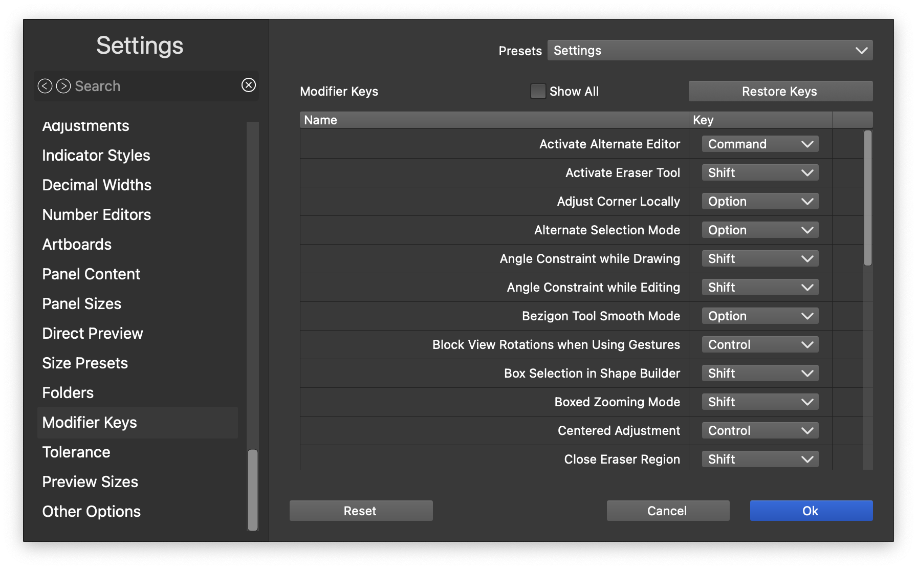Select Tolerance in settings sidebar
This screenshot has height=569, width=917.
76,452
